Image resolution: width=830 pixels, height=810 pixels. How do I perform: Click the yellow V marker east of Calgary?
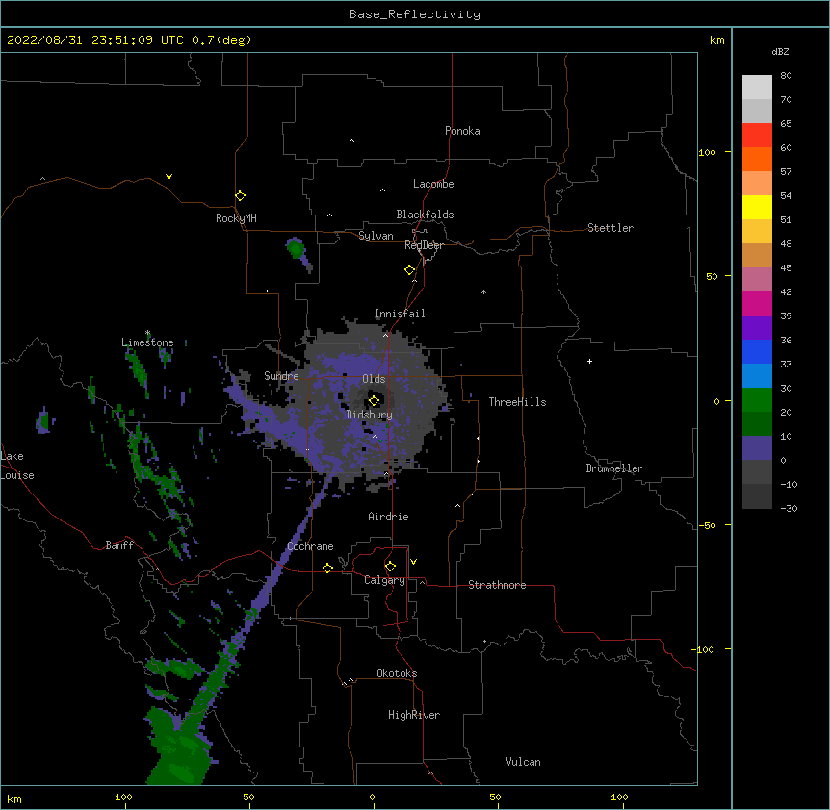pos(413,562)
